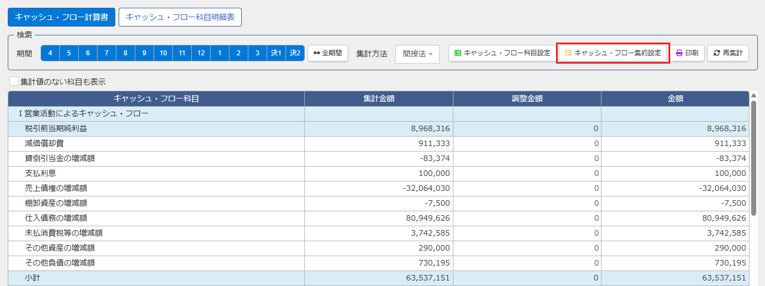
Task: Switch to キャッシュ・フロー科目明細表 tab
Action: 180,17
